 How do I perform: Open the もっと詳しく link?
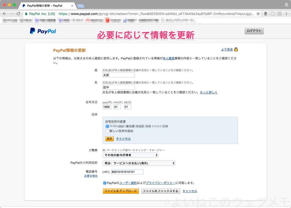point(208,92)
